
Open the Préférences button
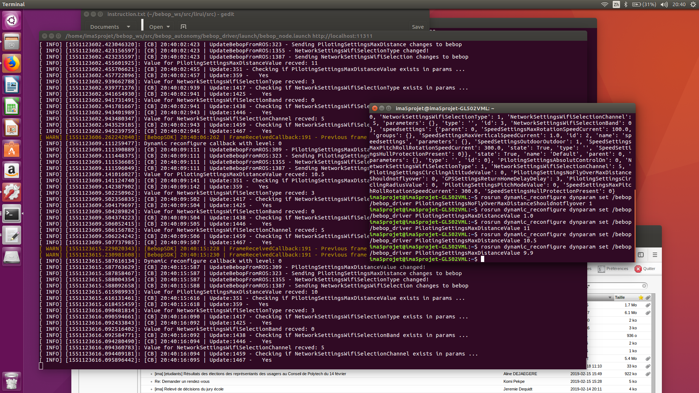click(613, 269)
